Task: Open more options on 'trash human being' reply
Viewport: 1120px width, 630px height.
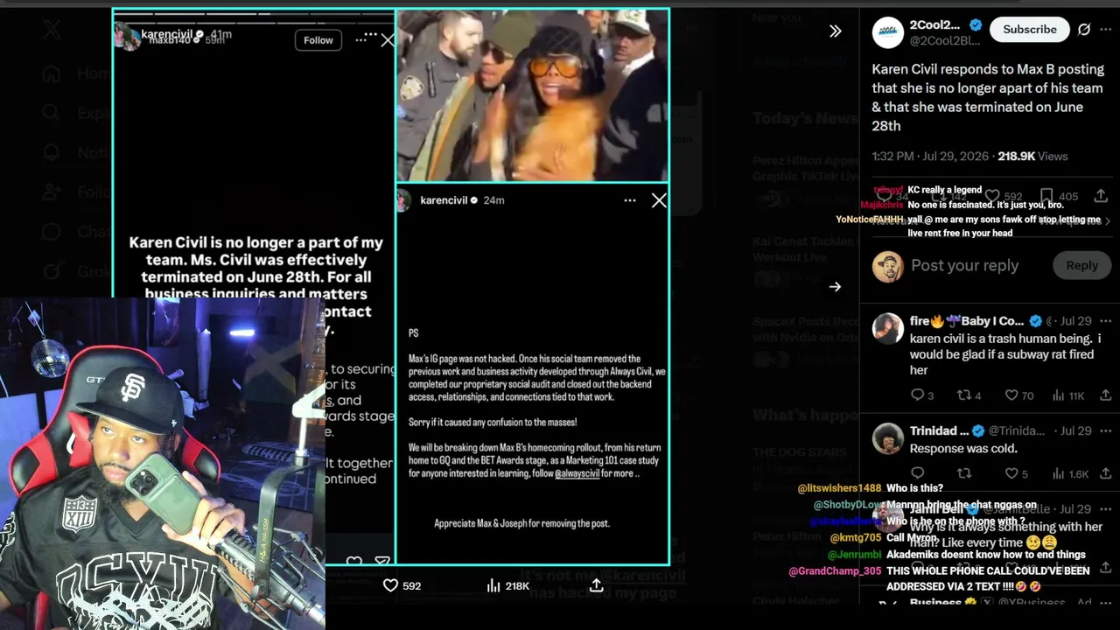Action: pos(1106,321)
